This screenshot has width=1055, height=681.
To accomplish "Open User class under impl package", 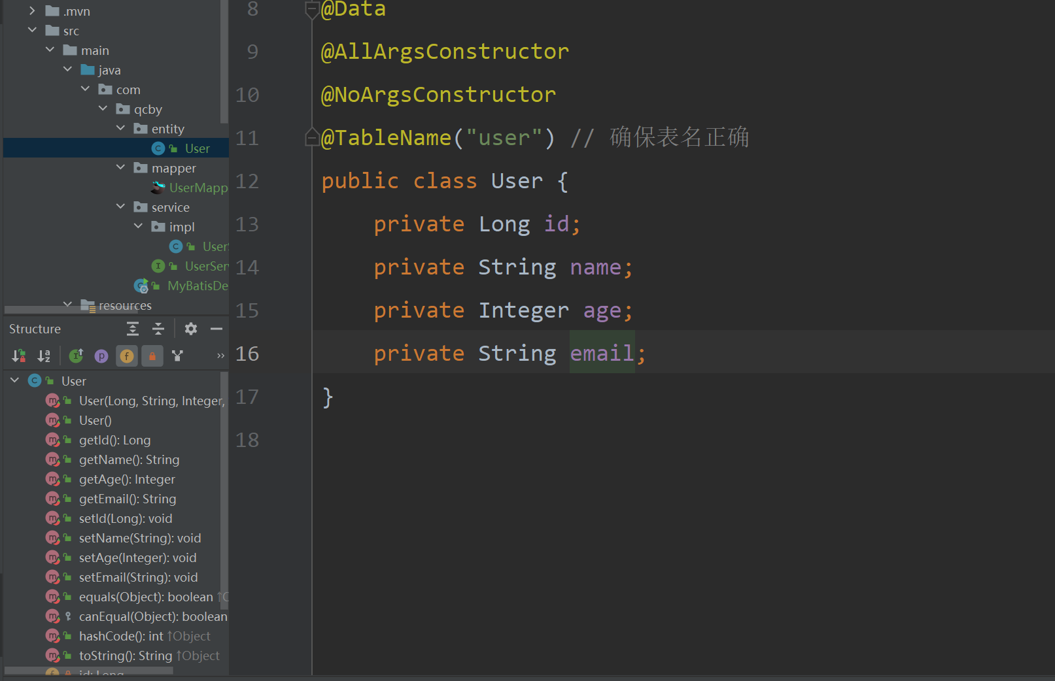I will tap(215, 246).
